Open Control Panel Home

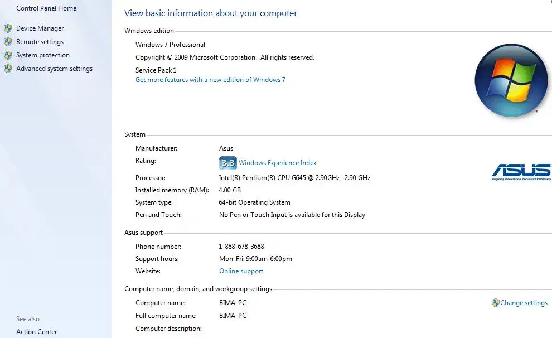[x=46, y=8]
